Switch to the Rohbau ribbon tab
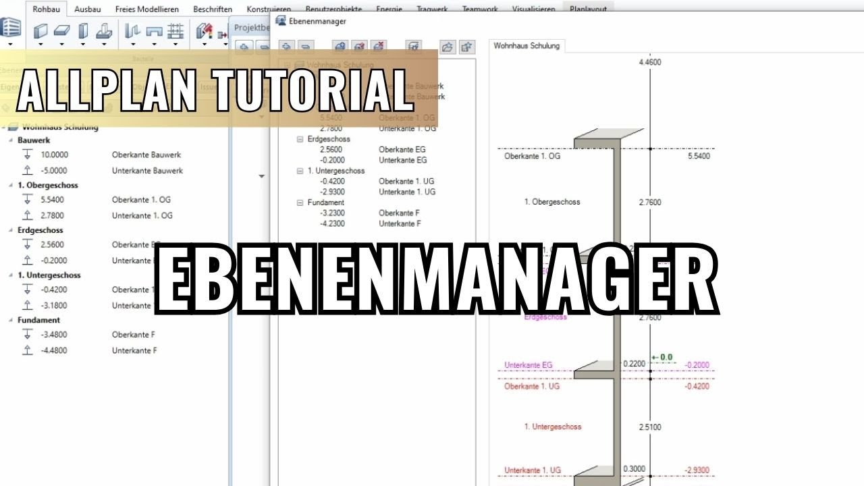 pyautogui.click(x=47, y=9)
